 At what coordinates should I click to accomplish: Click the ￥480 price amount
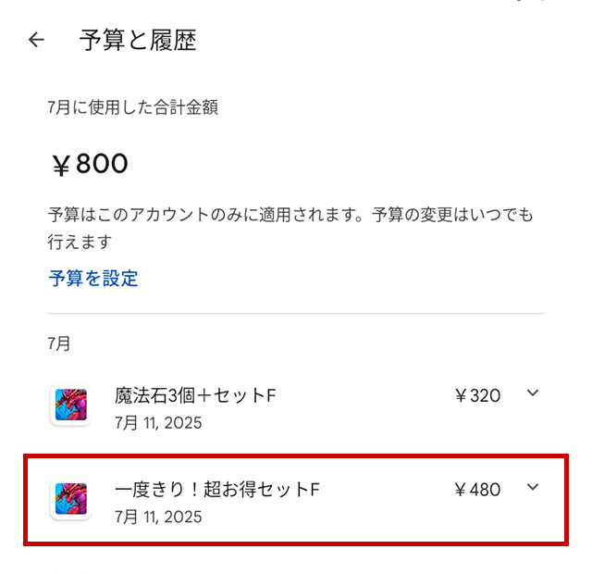[x=477, y=490]
